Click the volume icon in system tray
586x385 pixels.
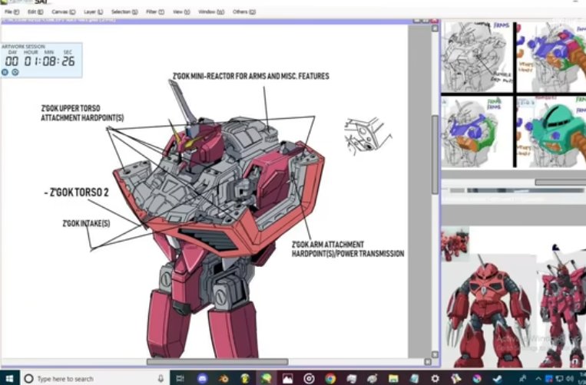(571, 379)
